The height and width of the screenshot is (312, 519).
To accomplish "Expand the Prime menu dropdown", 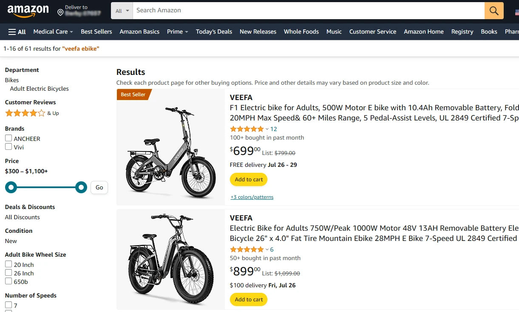I will point(177,31).
